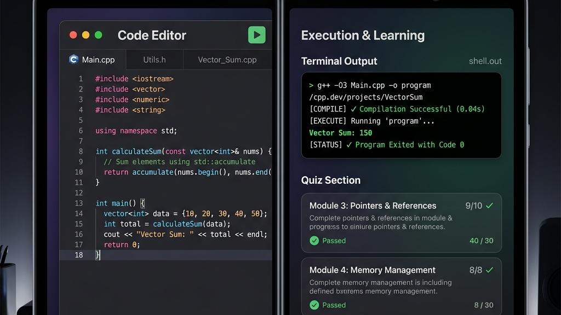Click the shell.out label
The height and width of the screenshot is (315, 561).
485,61
